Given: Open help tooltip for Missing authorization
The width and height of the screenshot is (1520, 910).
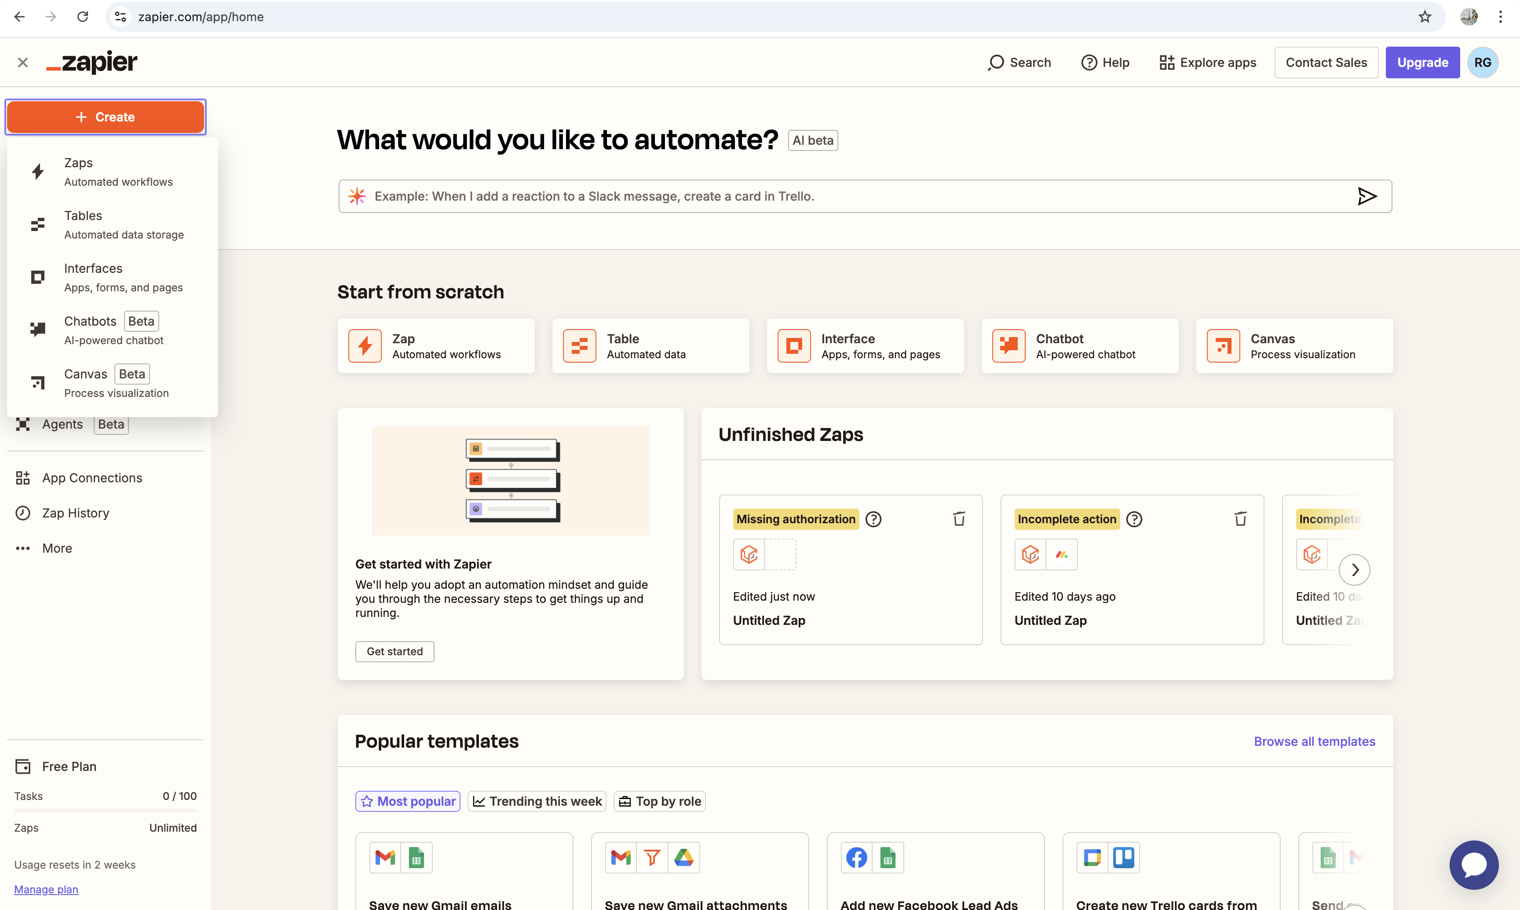Looking at the screenshot, I should pyautogui.click(x=873, y=519).
